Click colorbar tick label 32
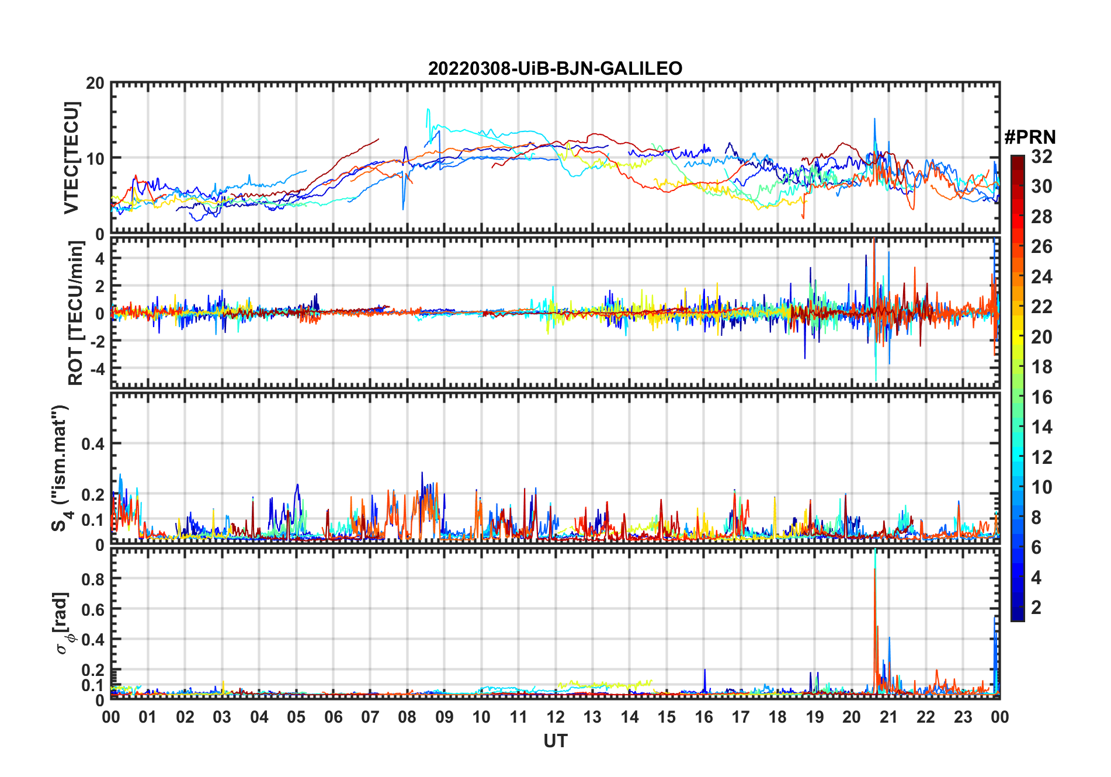 coord(1041,157)
